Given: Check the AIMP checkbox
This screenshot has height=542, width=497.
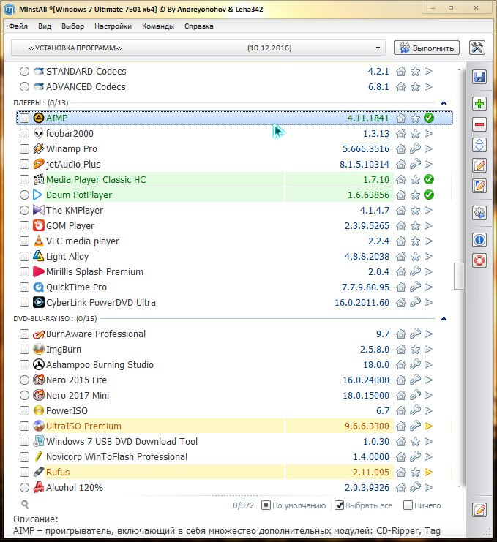Looking at the screenshot, I should click(x=24, y=118).
